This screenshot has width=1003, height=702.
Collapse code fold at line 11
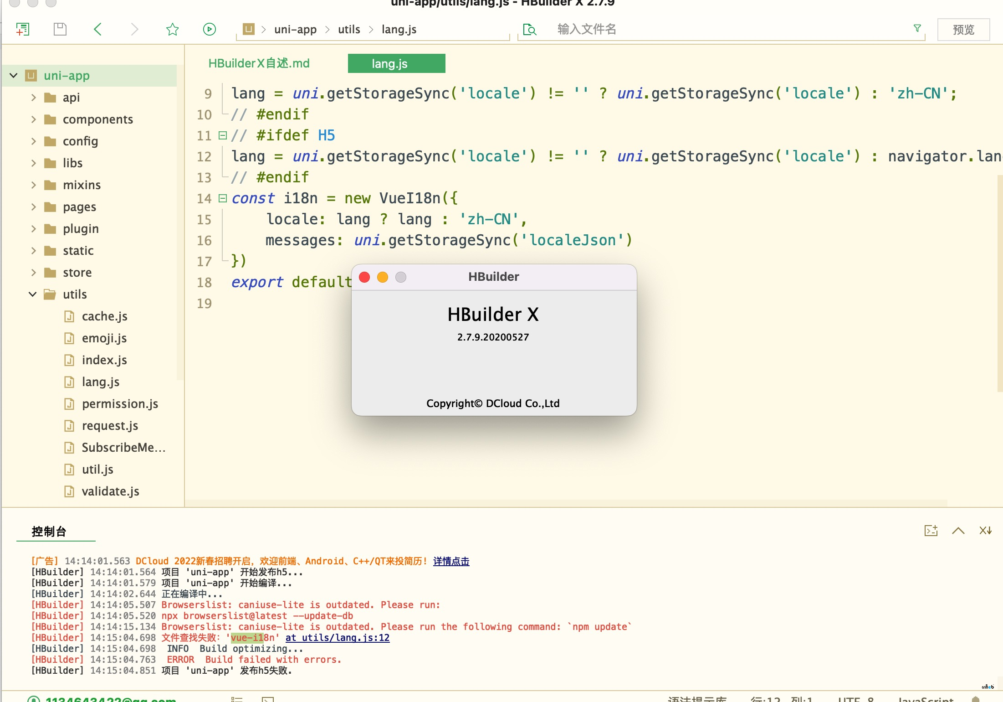[x=223, y=135]
